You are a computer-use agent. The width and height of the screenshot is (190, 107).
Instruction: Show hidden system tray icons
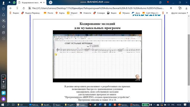click(x=154, y=105)
